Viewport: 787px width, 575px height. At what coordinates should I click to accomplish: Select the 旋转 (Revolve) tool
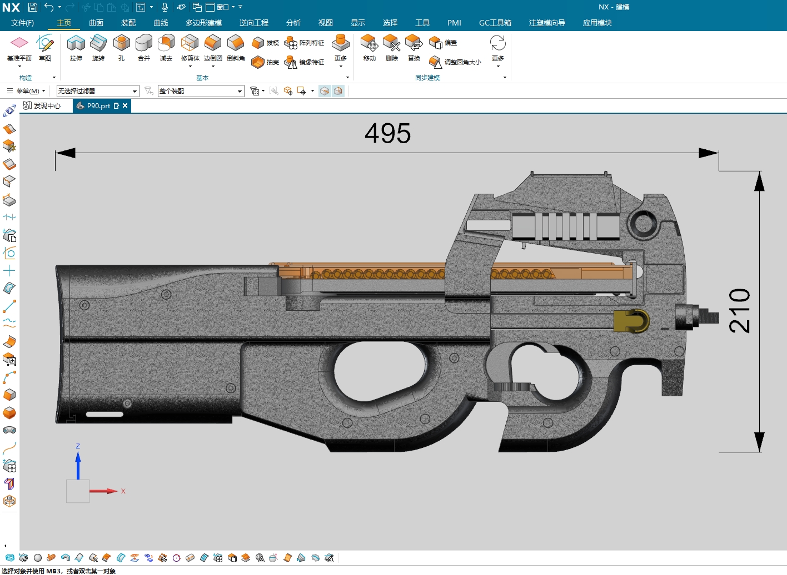point(98,48)
